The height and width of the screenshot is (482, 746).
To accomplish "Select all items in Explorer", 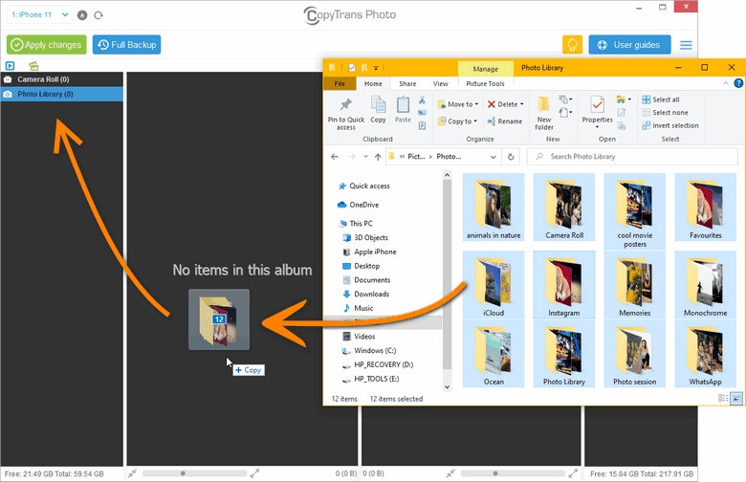I will pyautogui.click(x=660, y=99).
